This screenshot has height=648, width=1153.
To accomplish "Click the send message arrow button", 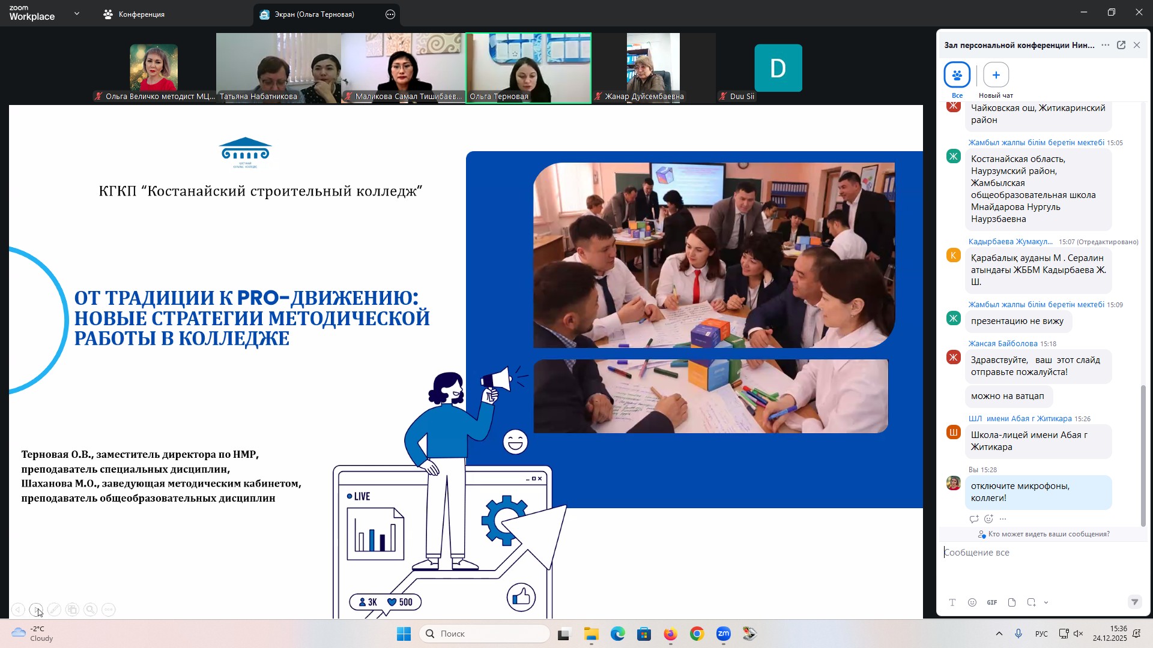I will pos(1134,602).
